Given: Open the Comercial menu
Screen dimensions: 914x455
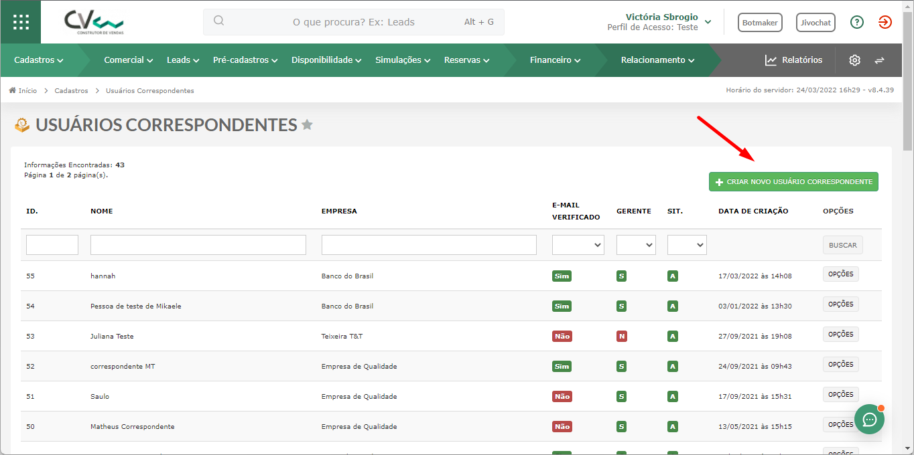Looking at the screenshot, I should [x=129, y=60].
